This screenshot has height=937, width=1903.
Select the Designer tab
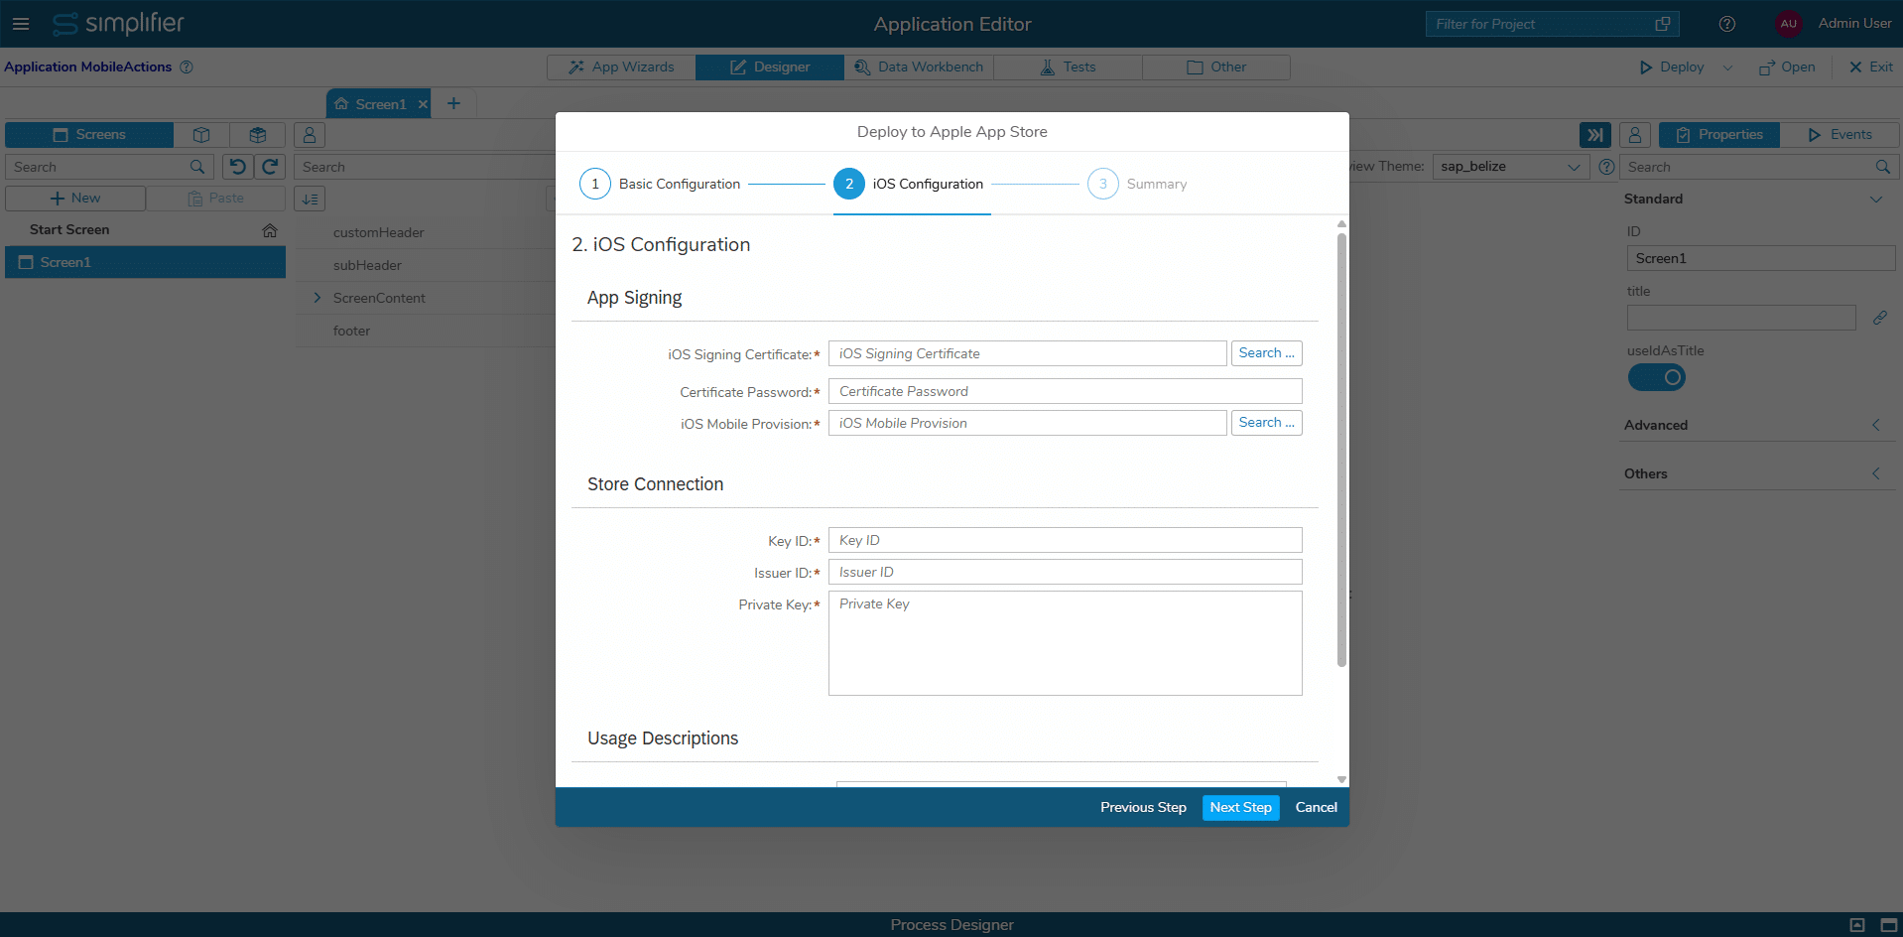(770, 67)
